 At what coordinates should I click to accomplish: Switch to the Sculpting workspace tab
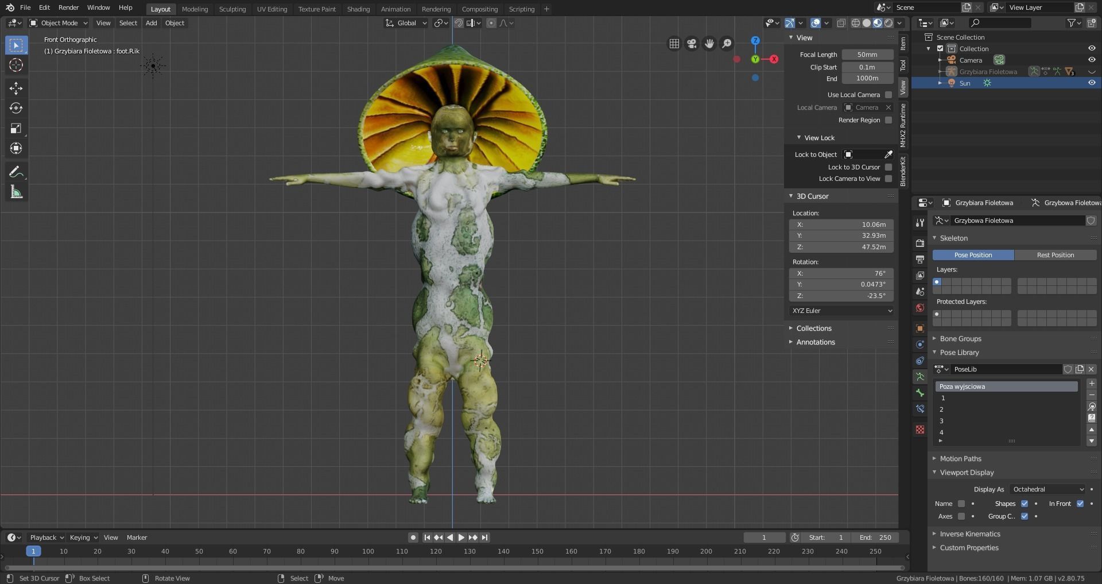[x=232, y=9]
